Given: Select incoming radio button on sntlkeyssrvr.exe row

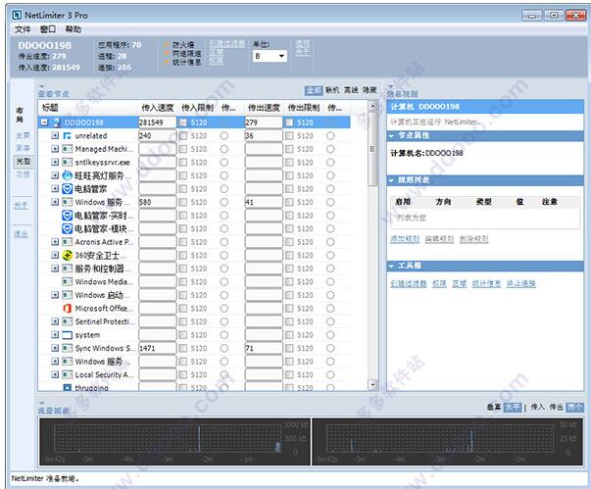Looking at the screenshot, I should tap(225, 162).
